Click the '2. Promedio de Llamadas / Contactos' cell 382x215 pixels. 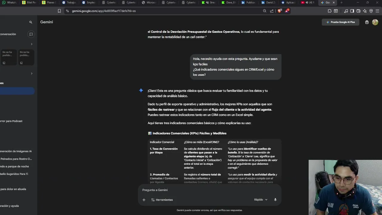pos(164,178)
